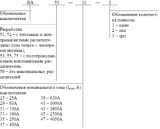Click the entry '35 – 250А'

point(10,119)
